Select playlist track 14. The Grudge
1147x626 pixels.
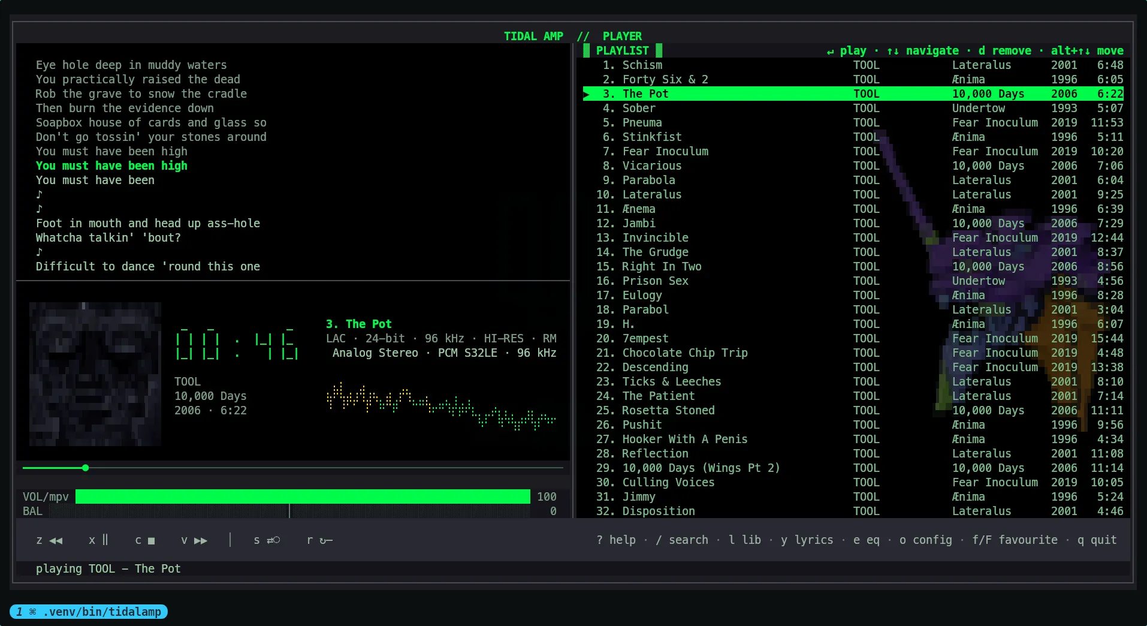click(853, 252)
